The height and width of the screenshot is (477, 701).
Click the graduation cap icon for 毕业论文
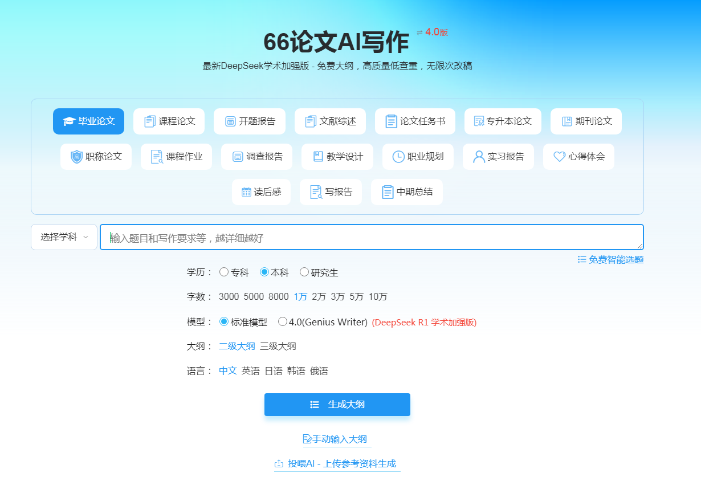pyautogui.click(x=69, y=121)
